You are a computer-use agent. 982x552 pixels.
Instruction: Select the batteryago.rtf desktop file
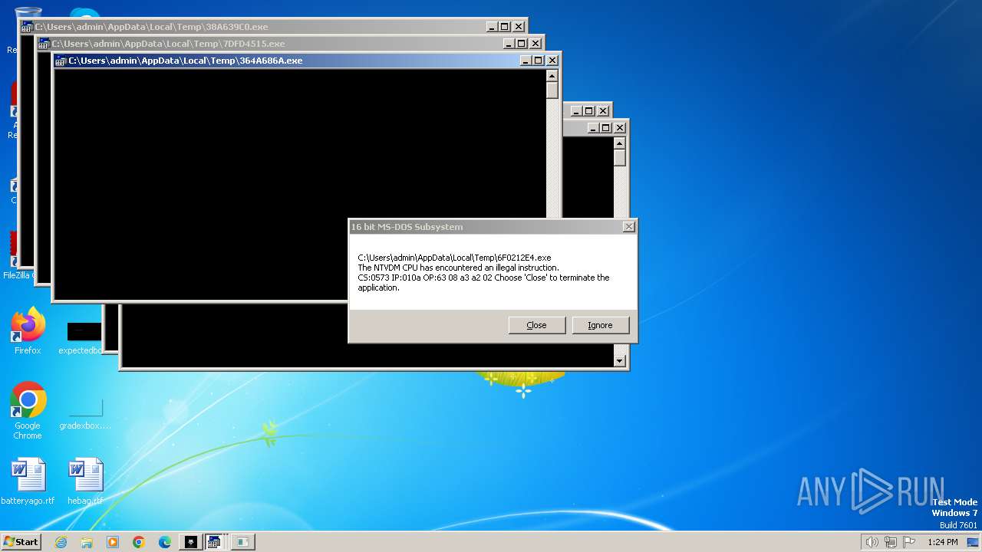coord(28,481)
